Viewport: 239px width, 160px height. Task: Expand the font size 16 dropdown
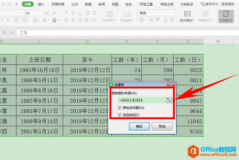[42, 13]
